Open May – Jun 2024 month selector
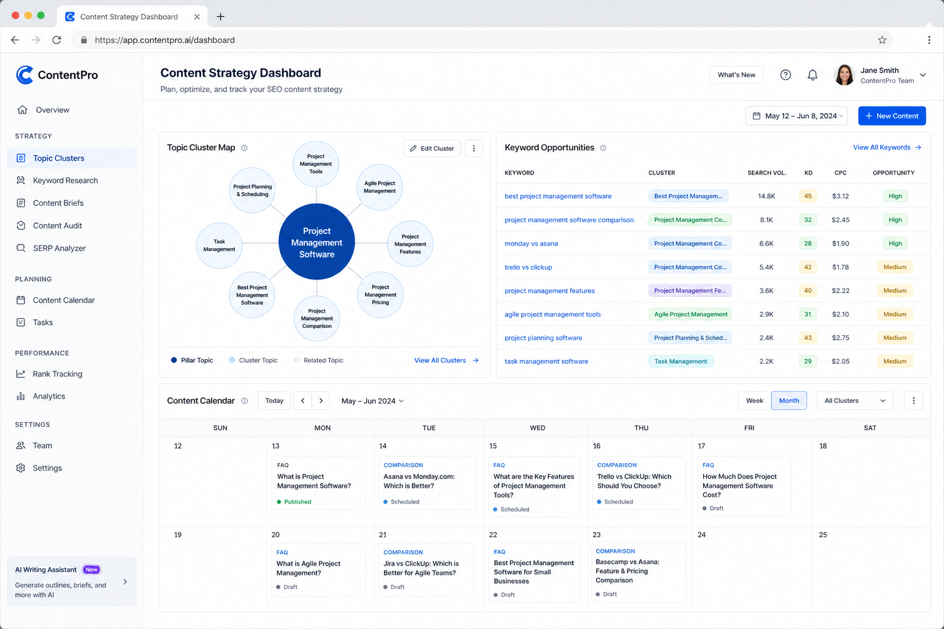The image size is (944, 629). point(372,401)
